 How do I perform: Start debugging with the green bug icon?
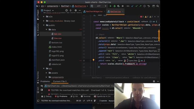[x=115, y=6]
